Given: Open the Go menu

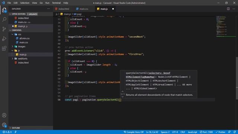Looking at the screenshot, I should [x=41, y=3].
